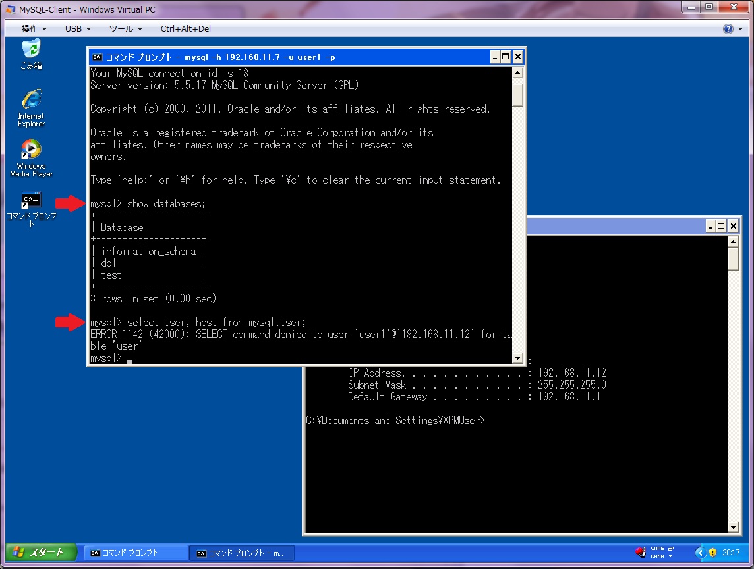The height and width of the screenshot is (569, 754).
Task: Click the mysql command prompt title bar icon
Action: (x=97, y=57)
